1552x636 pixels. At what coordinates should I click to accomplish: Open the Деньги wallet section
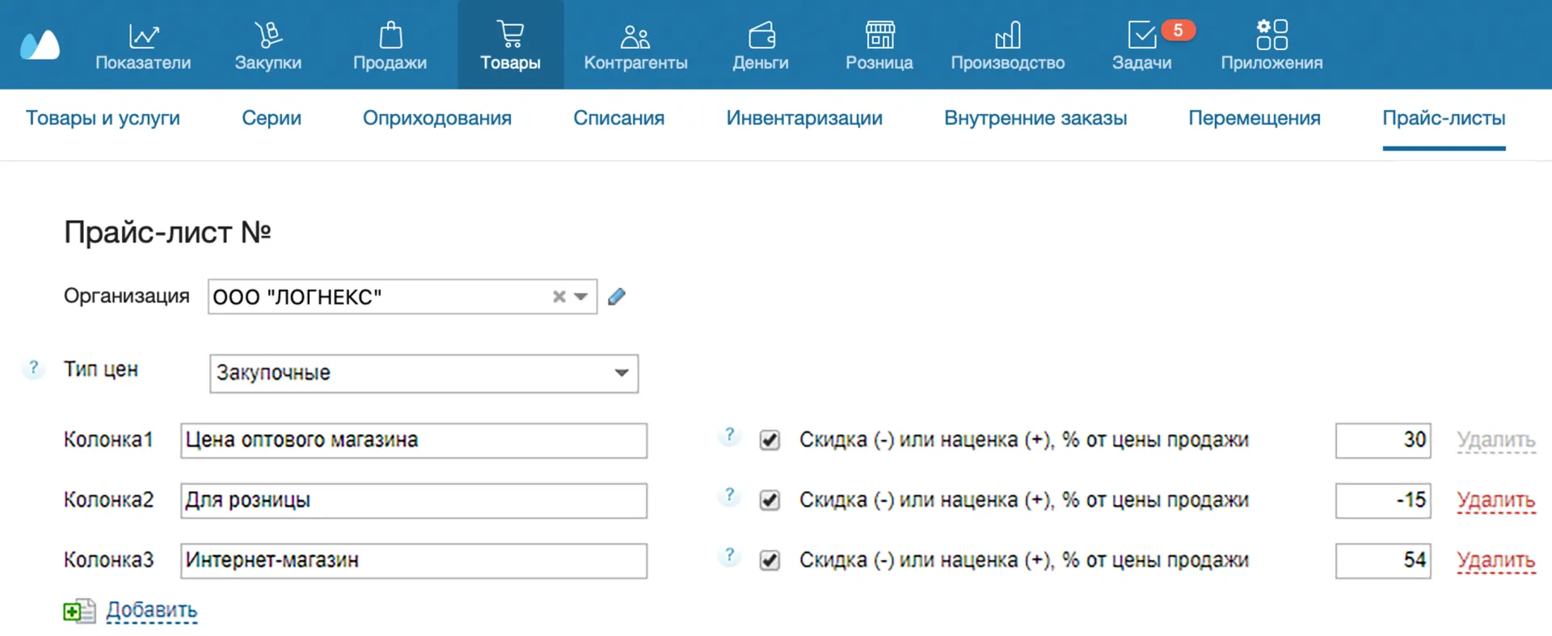pos(760,46)
